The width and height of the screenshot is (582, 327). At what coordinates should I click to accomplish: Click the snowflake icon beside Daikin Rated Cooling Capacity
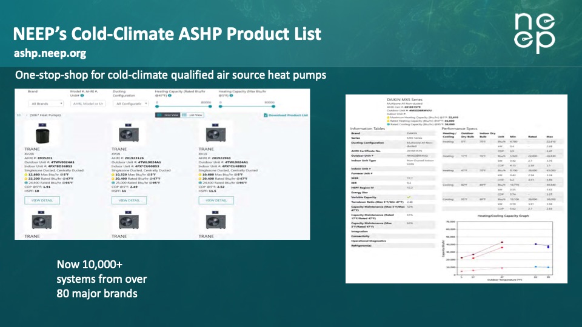pos(388,124)
